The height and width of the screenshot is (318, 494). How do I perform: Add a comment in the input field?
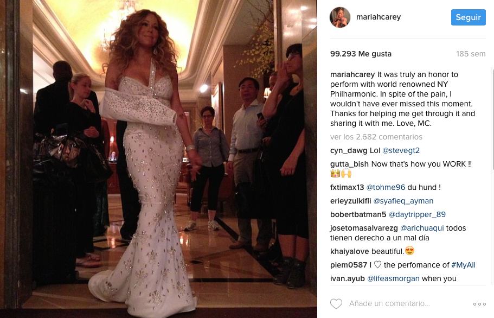406,303
